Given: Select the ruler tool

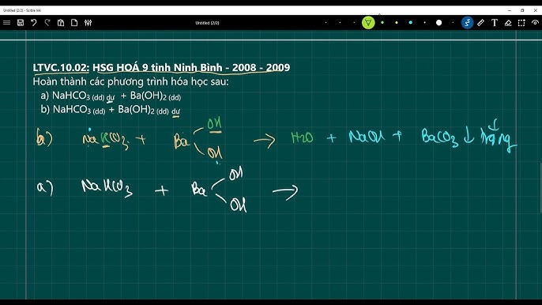Looking at the screenshot, I should [x=481, y=23].
